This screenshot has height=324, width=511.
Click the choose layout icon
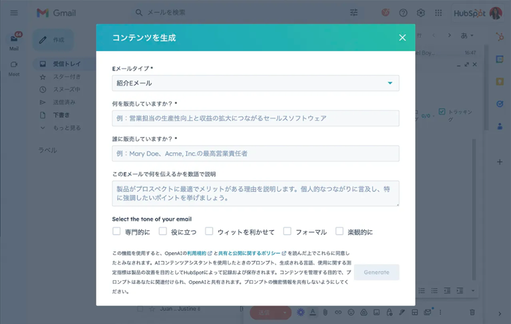(x=415, y=312)
